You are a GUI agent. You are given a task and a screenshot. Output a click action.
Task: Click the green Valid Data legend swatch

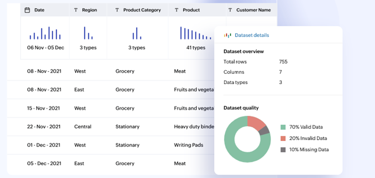283,127
